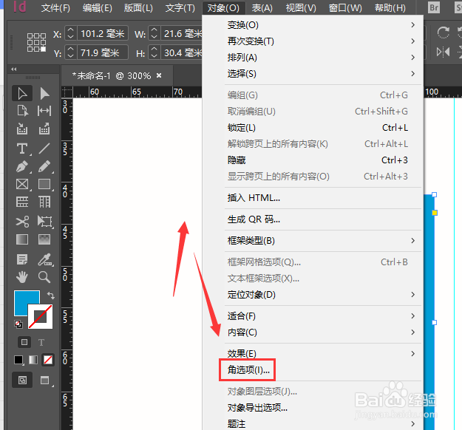Select the Zoom tool

[44, 277]
